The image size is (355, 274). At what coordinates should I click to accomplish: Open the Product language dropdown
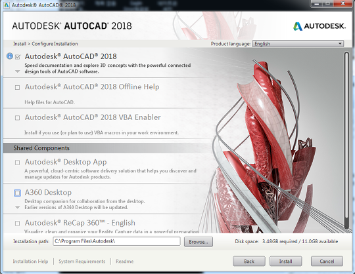click(x=298, y=44)
